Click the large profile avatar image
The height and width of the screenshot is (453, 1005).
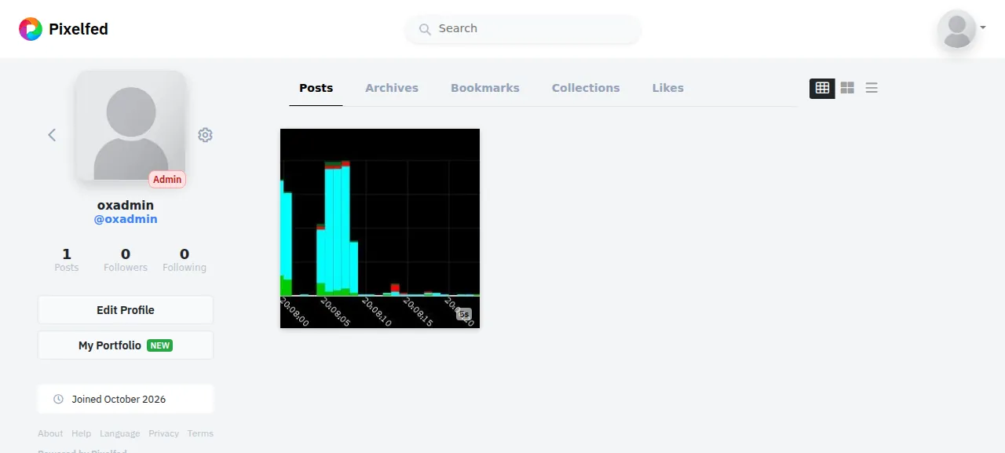pyautogui.click(x=130, y=126)
